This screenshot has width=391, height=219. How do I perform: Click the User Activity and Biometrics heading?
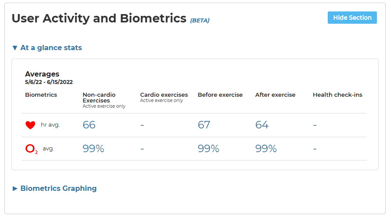click(99, 18)
